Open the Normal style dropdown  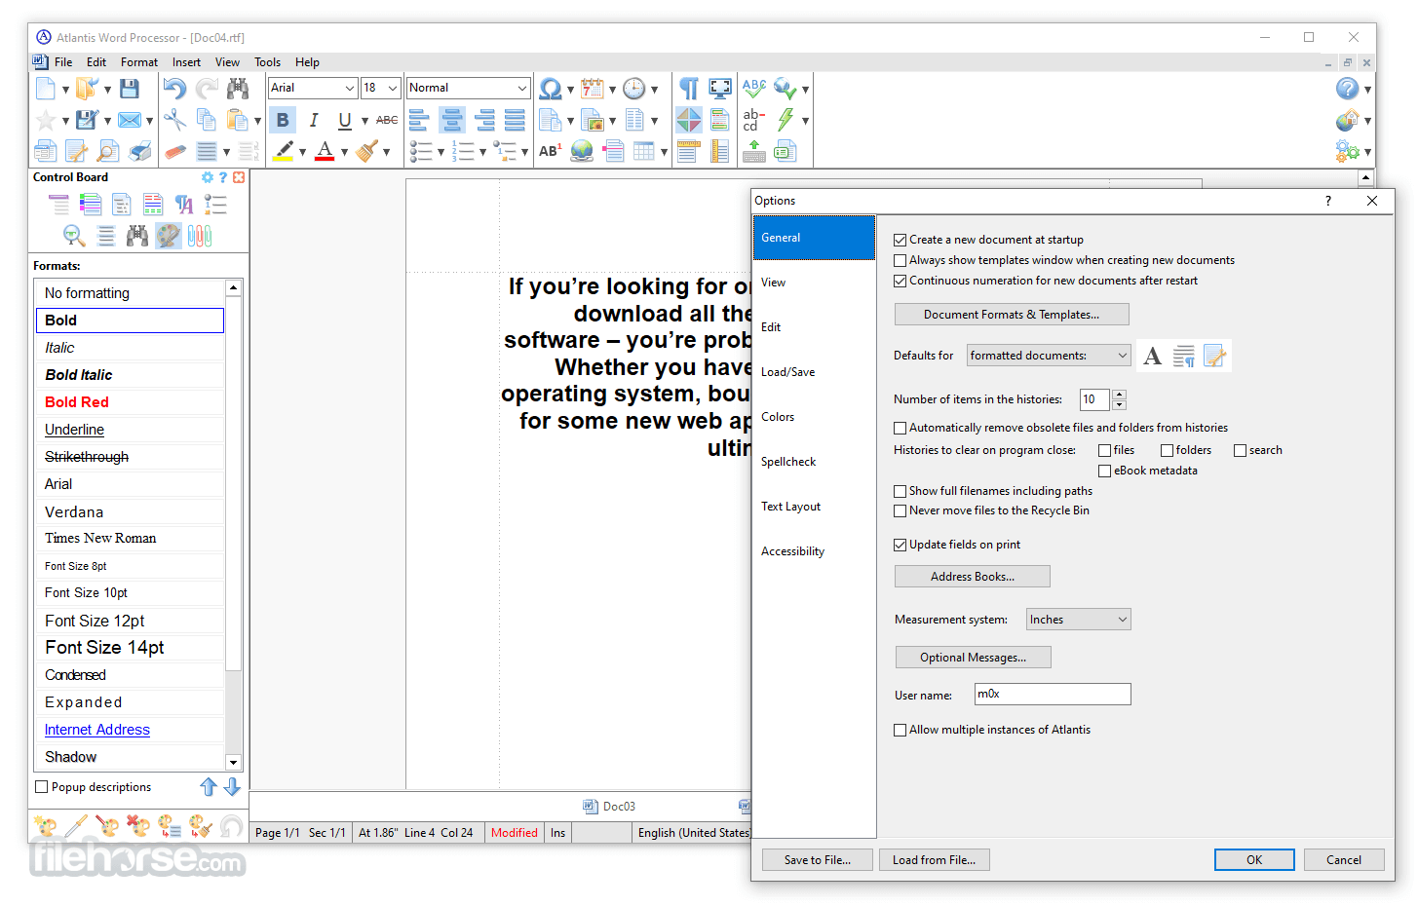coord(521,88)
